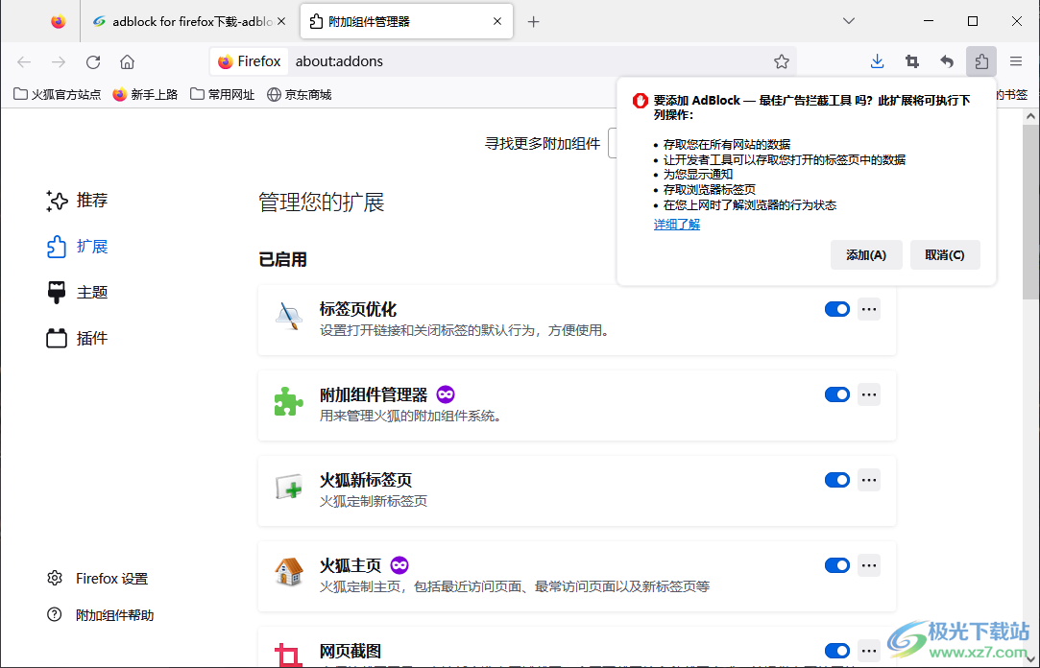Open more options menu for 网页截图
This screenshot has width=1040, height=668.
point(869,651)
